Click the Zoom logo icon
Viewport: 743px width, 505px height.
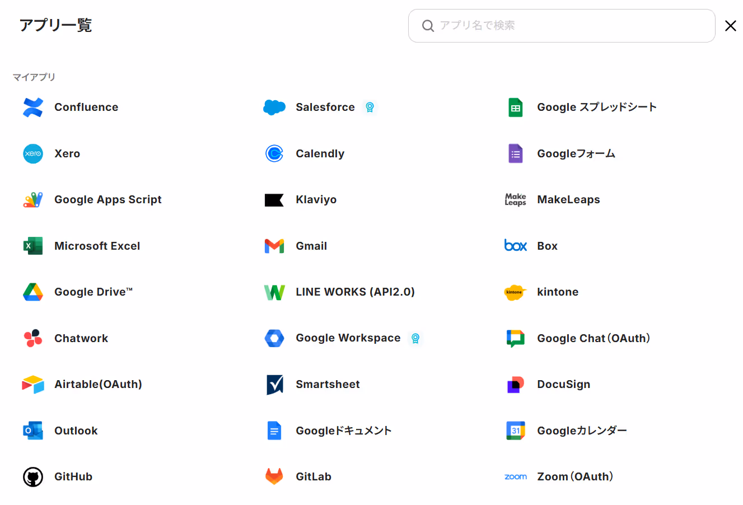[516, 477]
